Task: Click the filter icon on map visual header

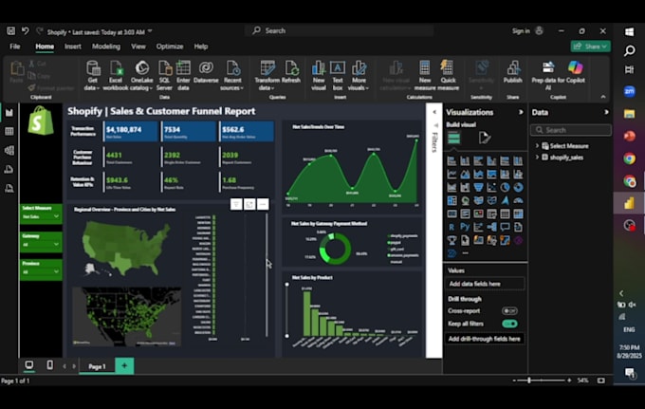Action: pos(236,204)
